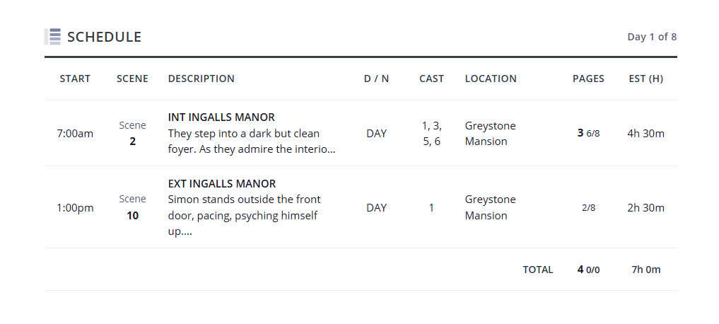Click the EST (H) column header

coord(645,79)
